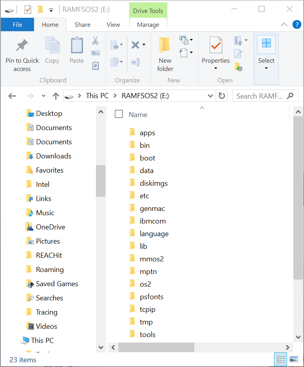Click RAMFSOS2 (E:) in address bar

pos(145,96)
